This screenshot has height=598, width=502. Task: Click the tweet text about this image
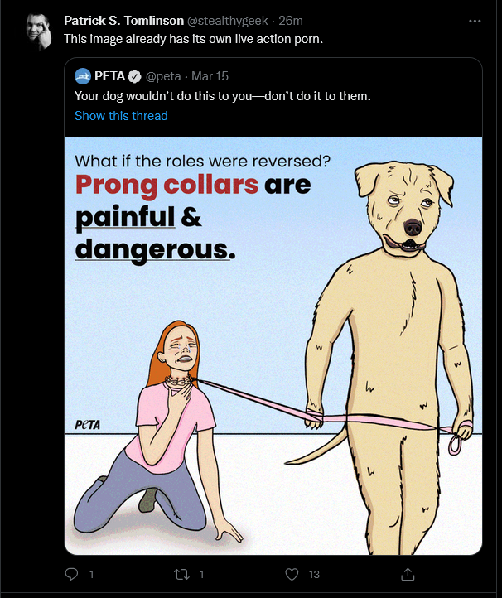click(x=193, y=39)
